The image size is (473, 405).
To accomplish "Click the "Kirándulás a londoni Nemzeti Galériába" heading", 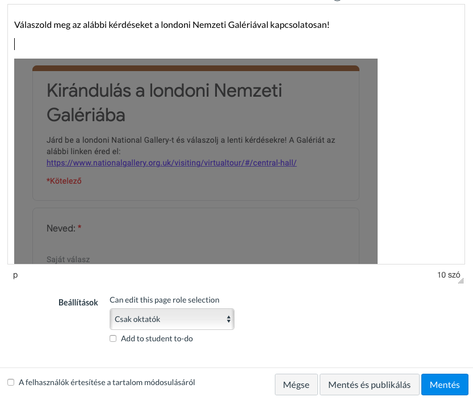I will click(164, 102).
